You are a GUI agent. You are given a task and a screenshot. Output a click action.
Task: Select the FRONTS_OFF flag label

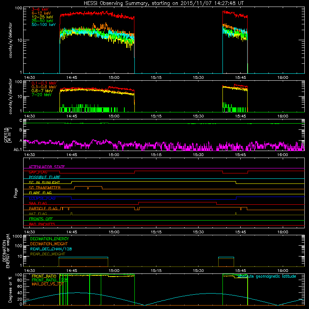(x=41, y=219)
